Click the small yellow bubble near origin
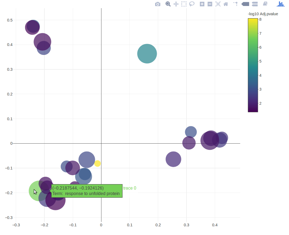Viewport: 289px width, 235px height. [x=97, y=163]
